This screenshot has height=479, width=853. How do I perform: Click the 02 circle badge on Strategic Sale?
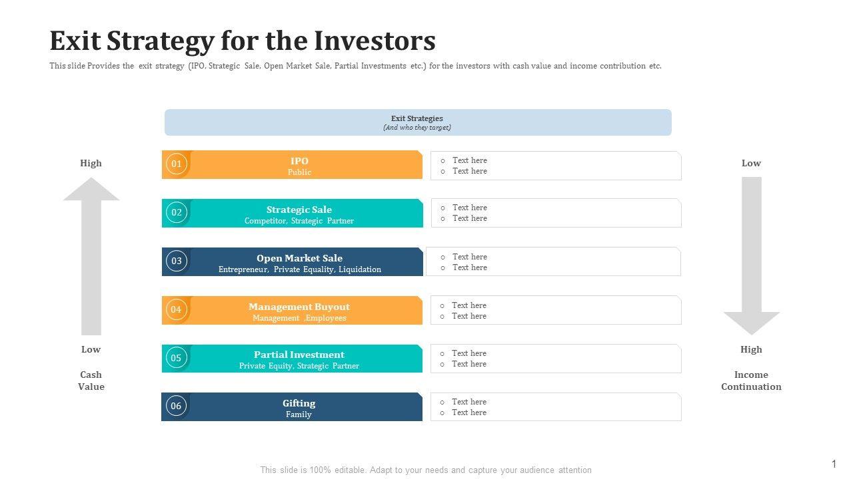coord(177,212)
